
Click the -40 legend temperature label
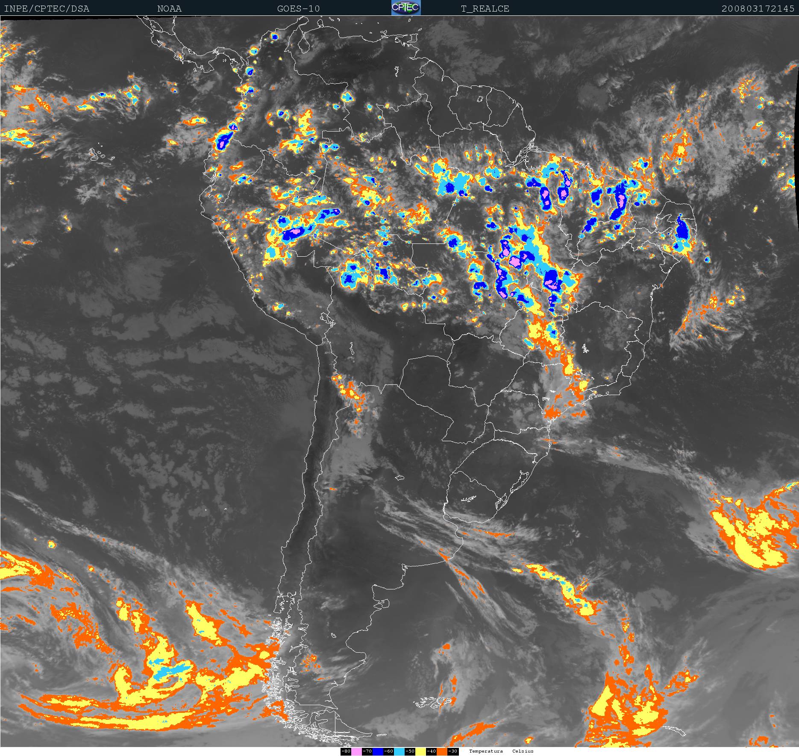tap(431, 751)
